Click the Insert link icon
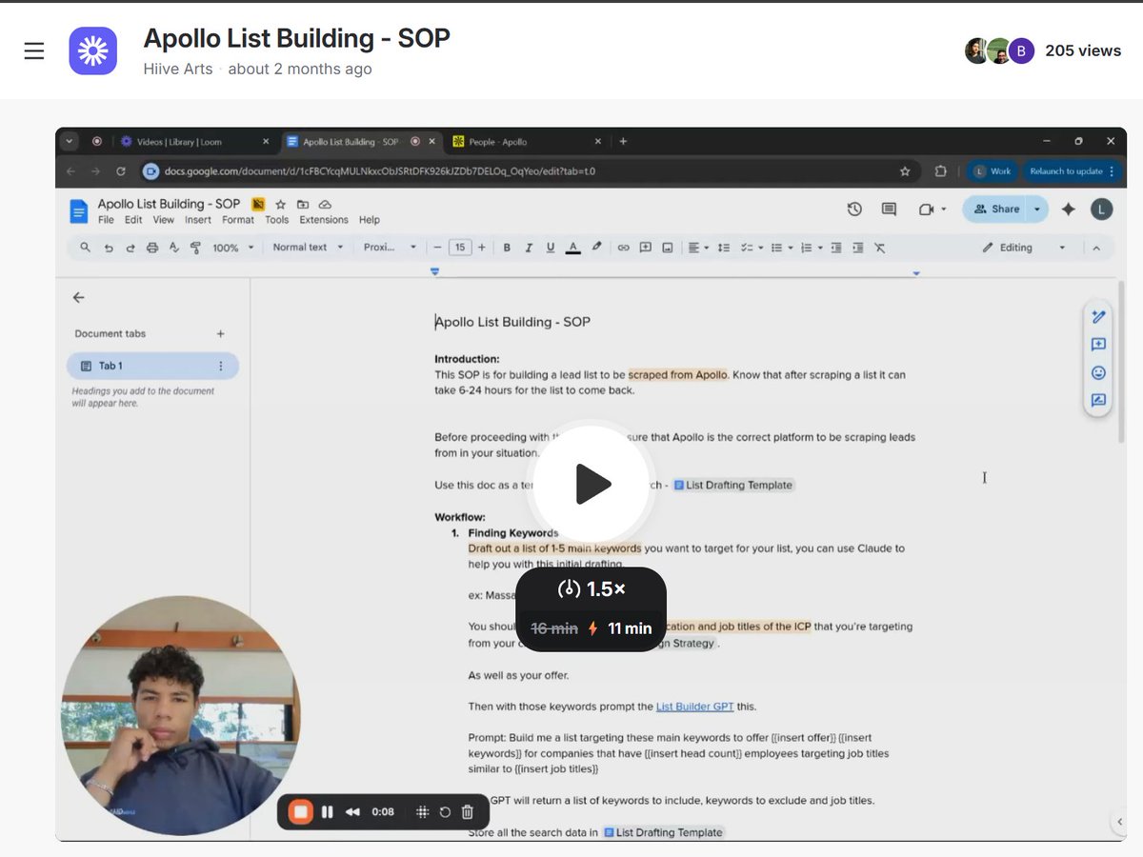The image size is (1143, 857). [x=623, y=248]
